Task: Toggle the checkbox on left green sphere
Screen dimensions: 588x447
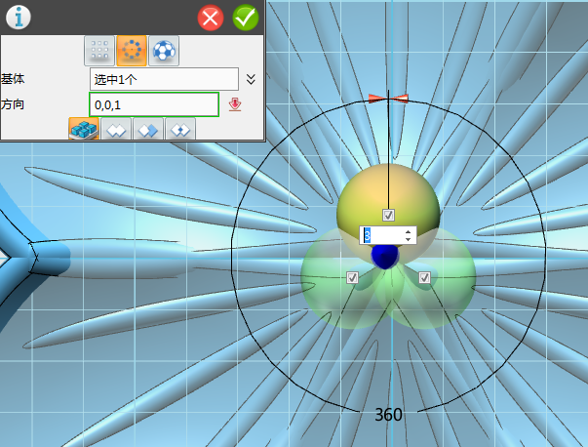Action: coord(352,278)
